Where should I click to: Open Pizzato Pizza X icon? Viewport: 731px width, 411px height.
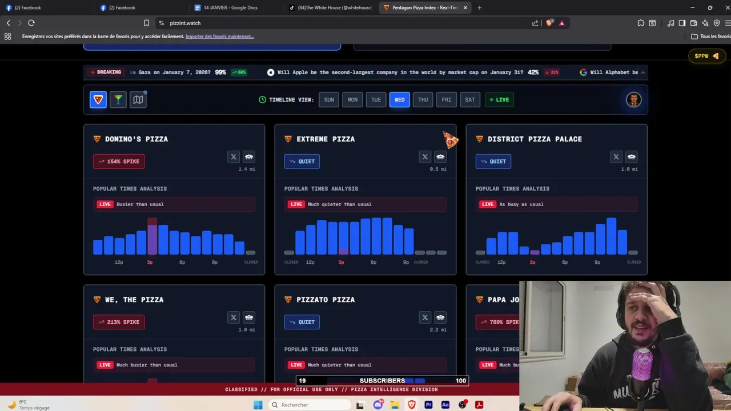[424, 317]
